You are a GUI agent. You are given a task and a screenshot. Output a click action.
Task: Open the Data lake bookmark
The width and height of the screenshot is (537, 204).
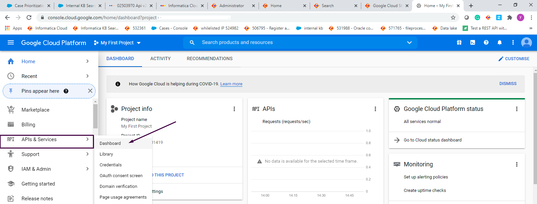coord(445,28)
